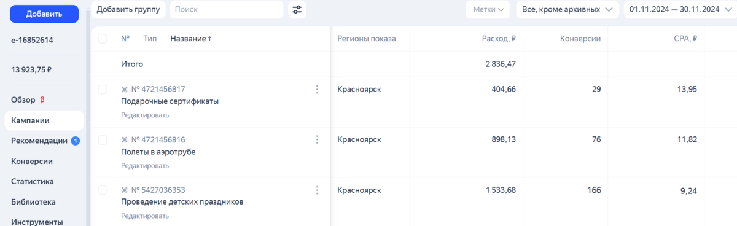Screen dimensions: 737x226
Task: Toggle the select-all checkbox in table header
Action: pos(103,39)
